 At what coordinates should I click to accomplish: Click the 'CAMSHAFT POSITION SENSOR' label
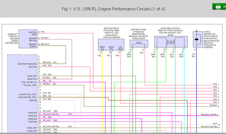pos(12,39)
